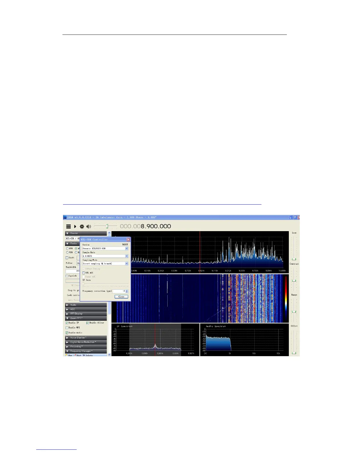Click the IF Spectrum display
This screenshot has height=452, width=349.
[x=155, y=340]
